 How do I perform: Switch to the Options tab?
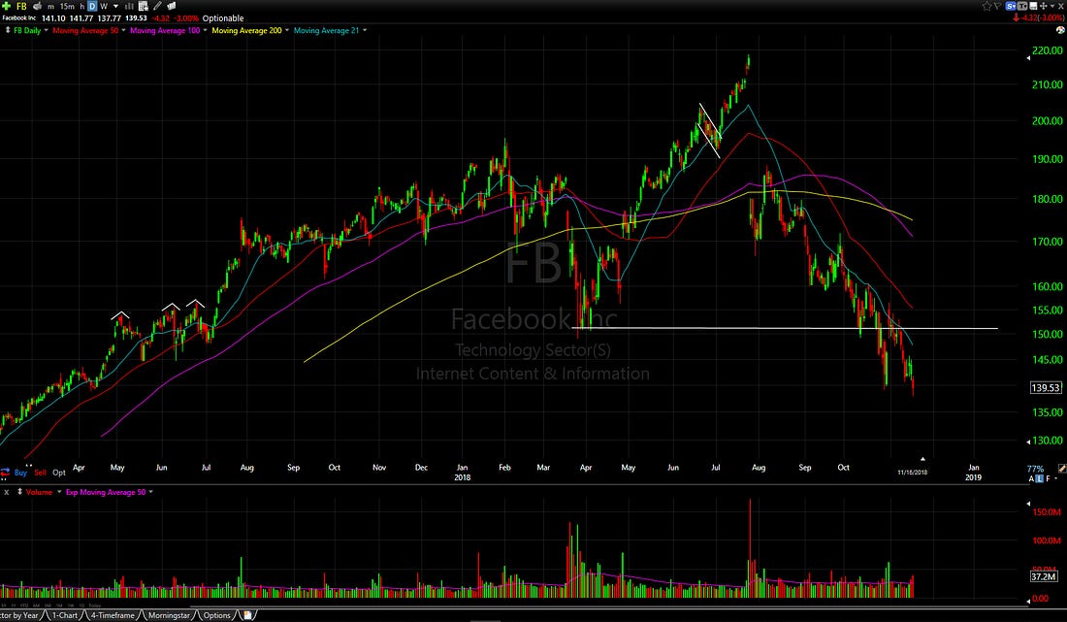pos(217,615)
